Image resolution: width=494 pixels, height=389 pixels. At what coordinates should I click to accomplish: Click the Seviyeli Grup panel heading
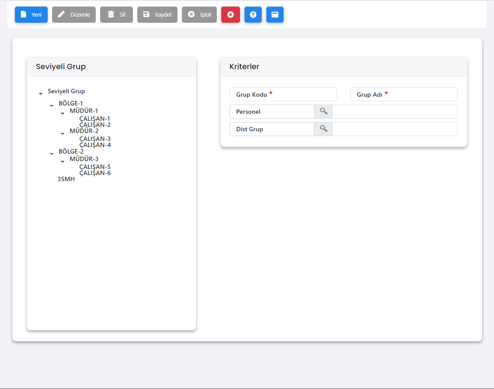point(61,67)
